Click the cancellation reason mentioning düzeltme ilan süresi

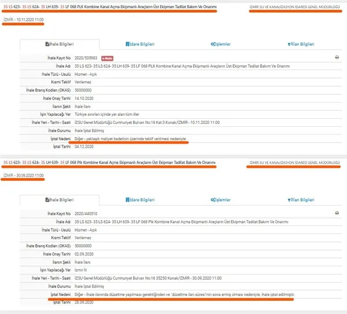coord(185,295)
